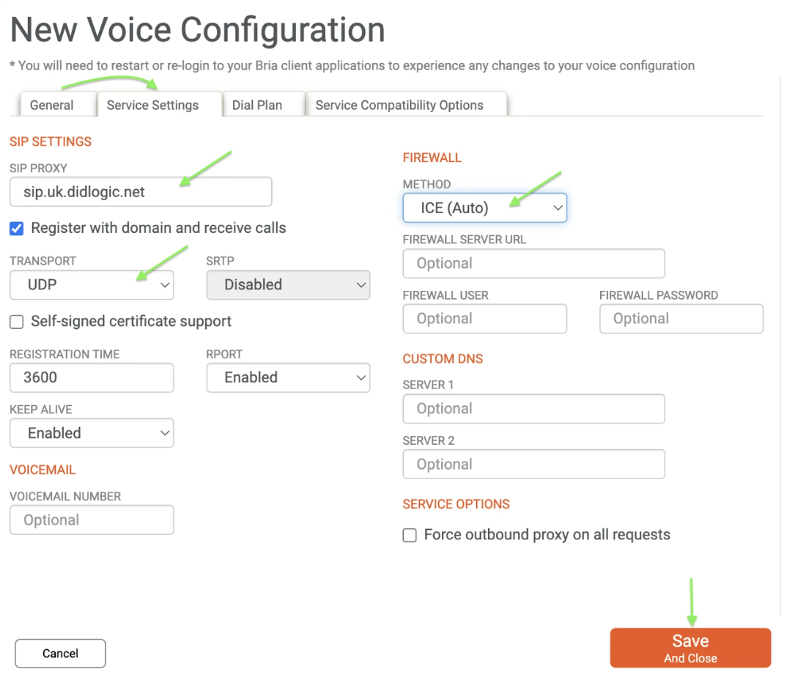The height and width of the screenshot is (680, 787).
Task: Uncheck Register with domain and receive calls
Action: (x=17, y=229)
